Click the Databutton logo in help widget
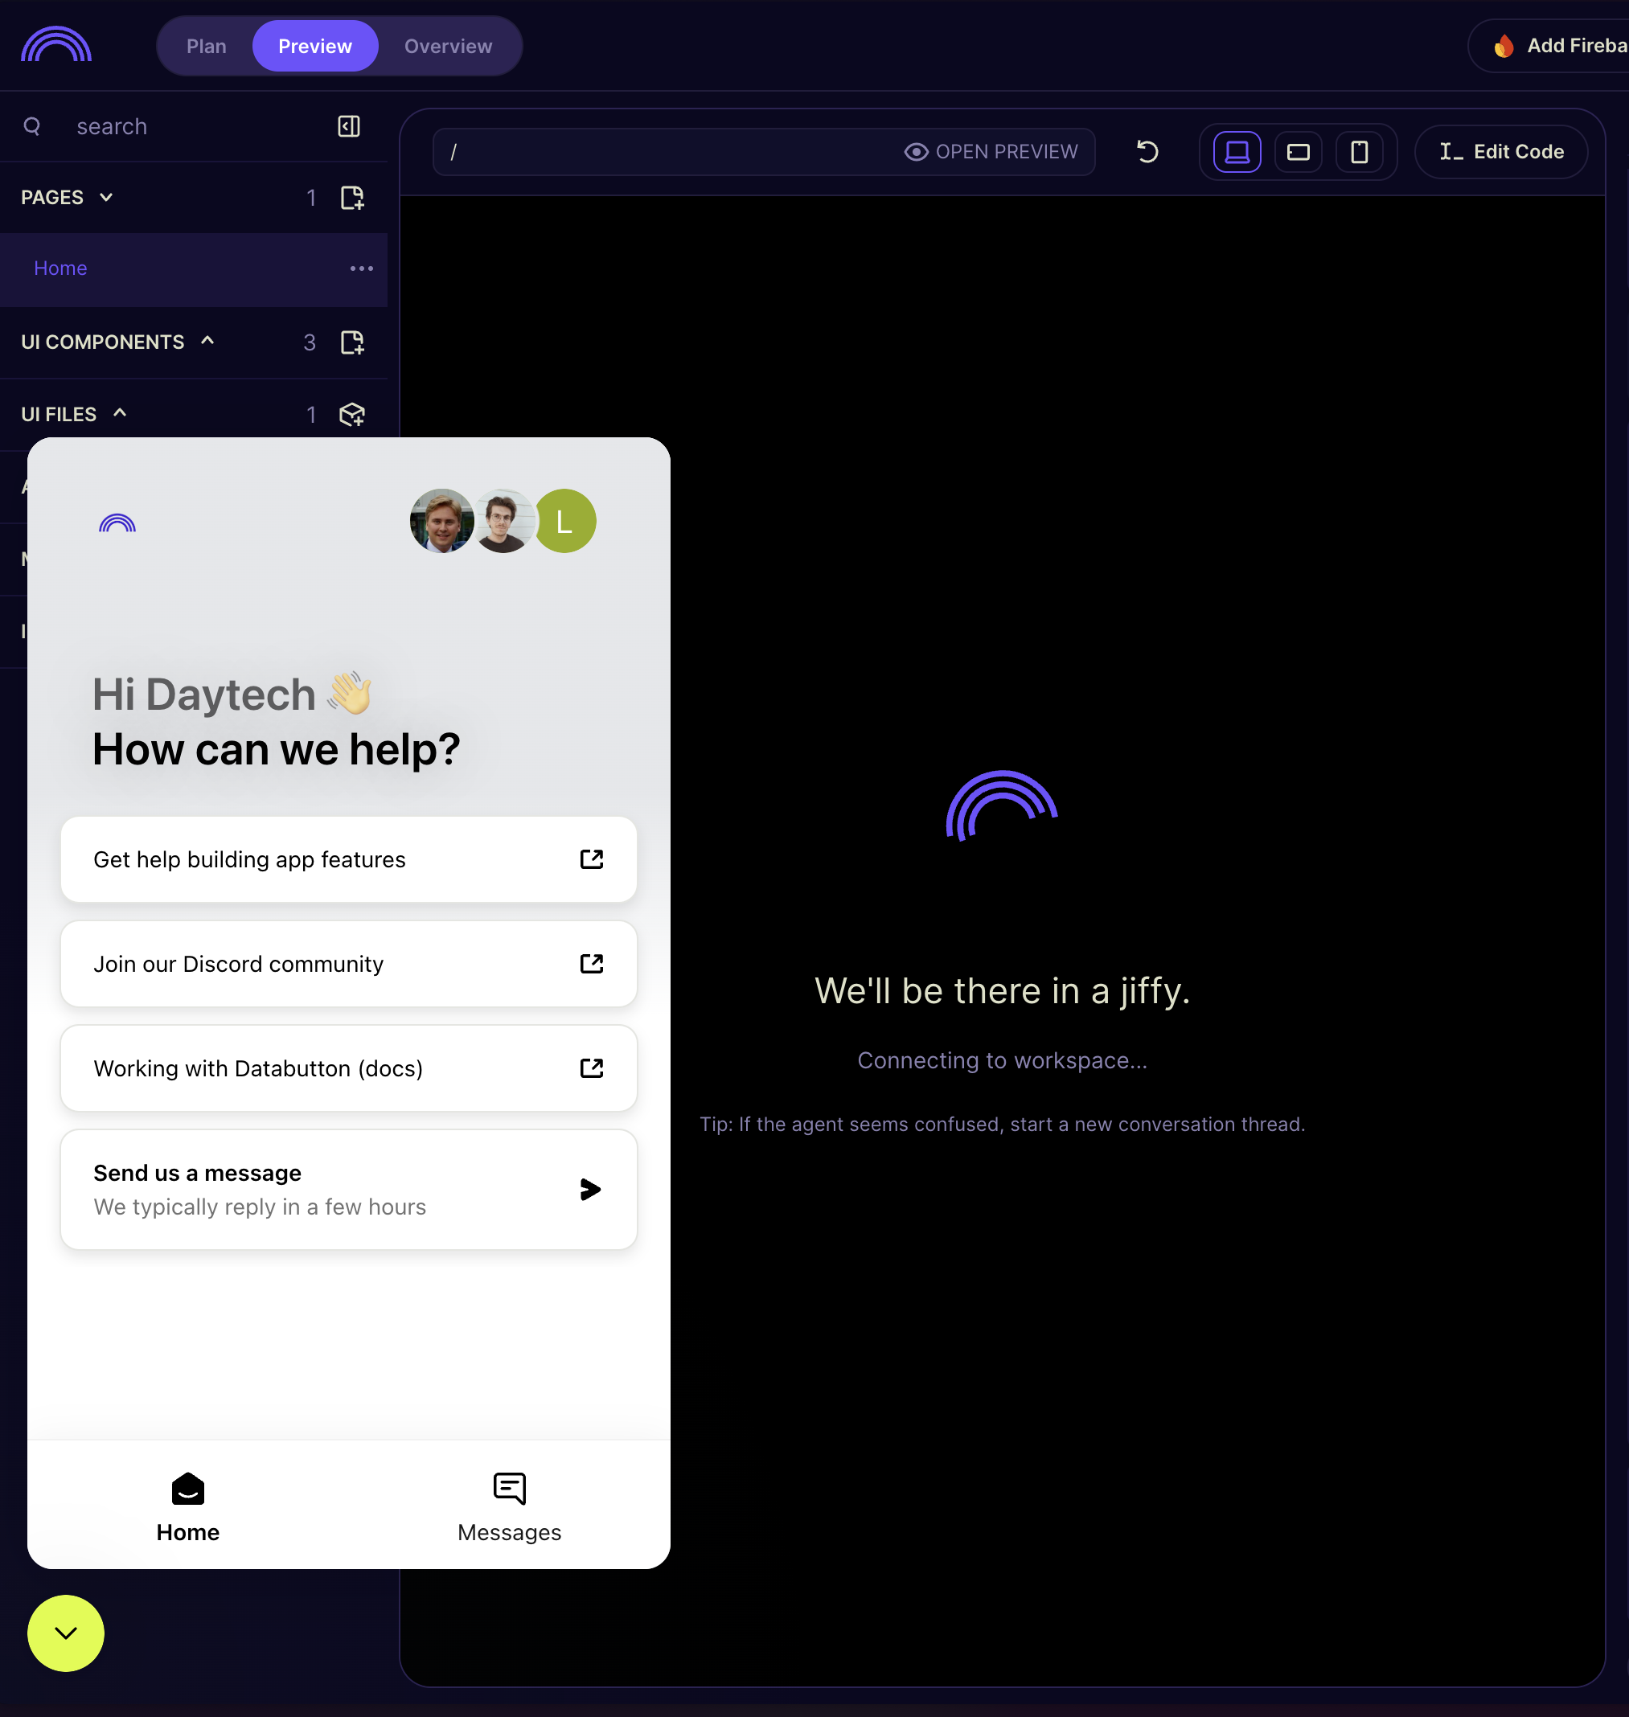1629x1717 pixels. (117, 522)
